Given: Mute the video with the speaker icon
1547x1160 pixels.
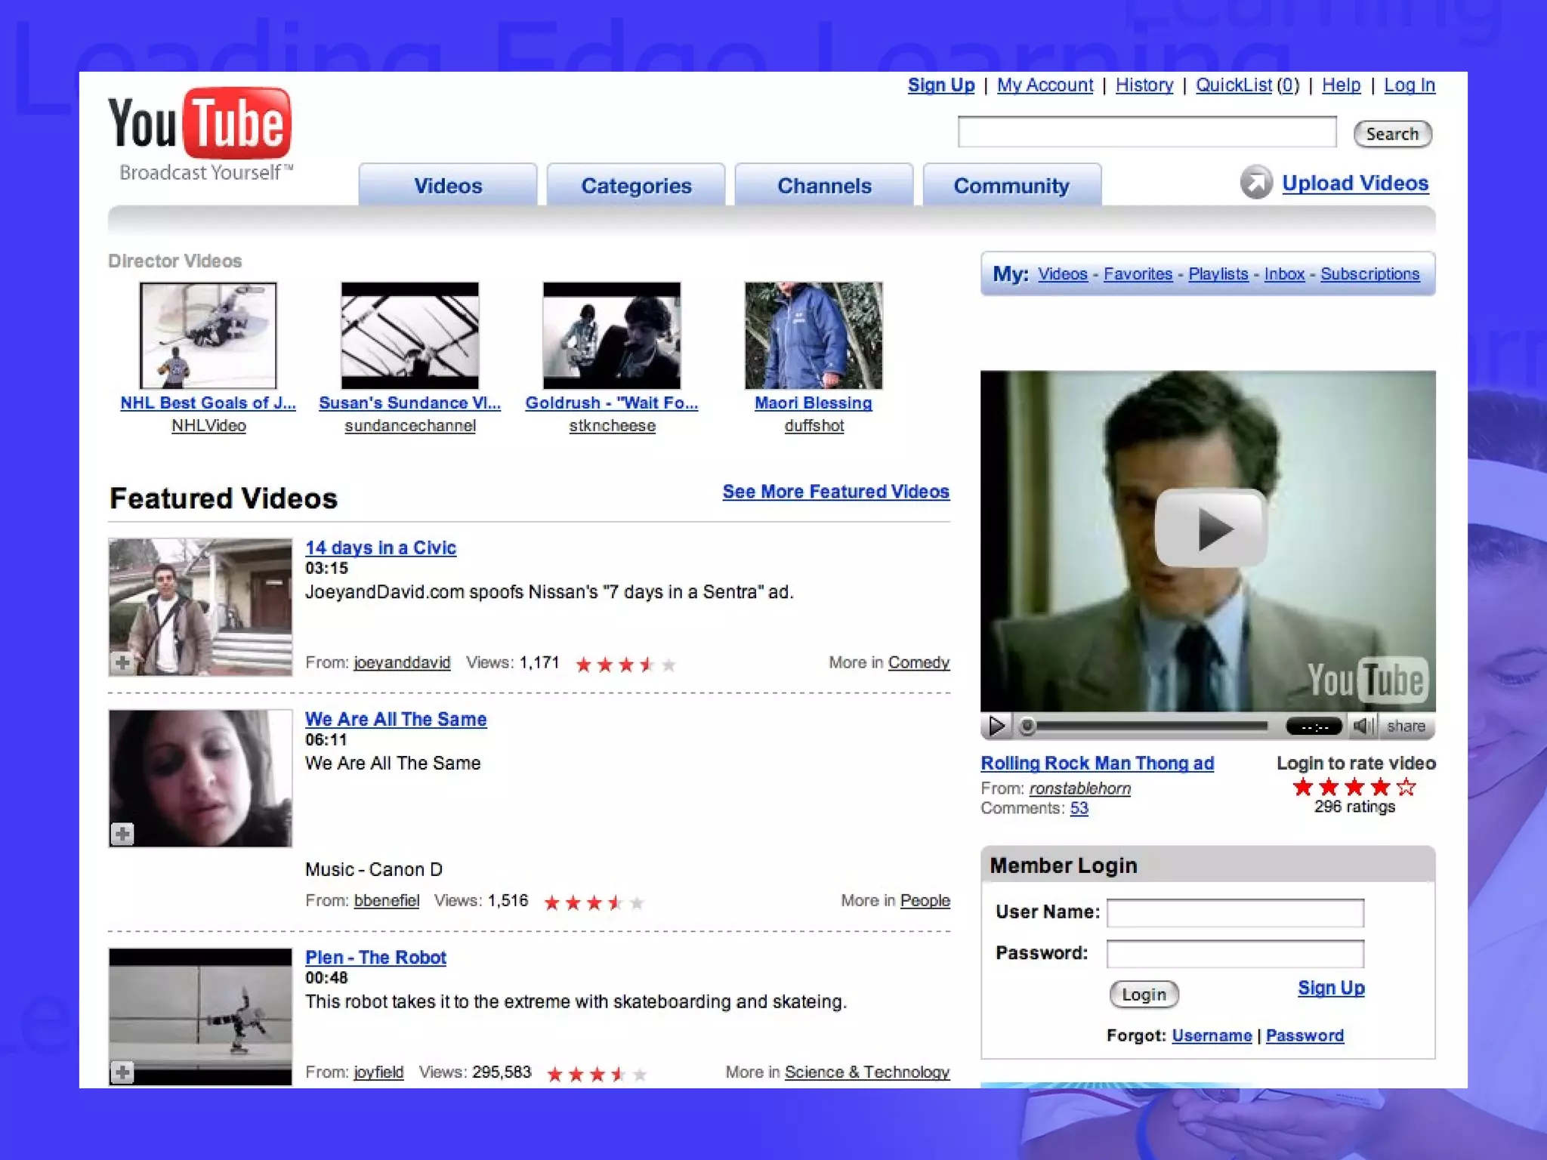Looking at the screenshot, I should (1362, 726).
